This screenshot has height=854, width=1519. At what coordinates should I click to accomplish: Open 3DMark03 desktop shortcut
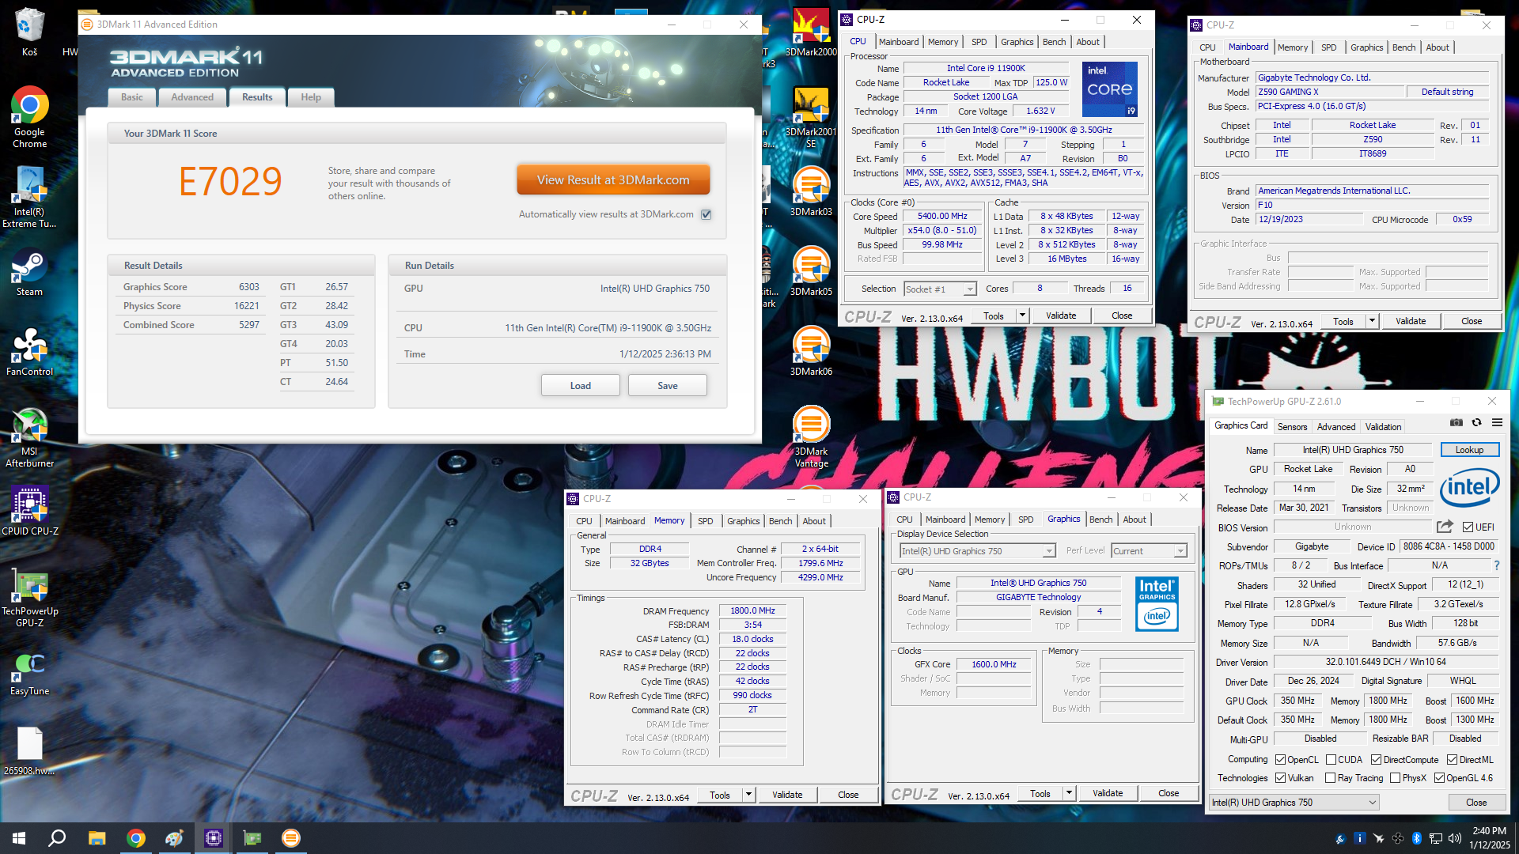coord(811,192)
